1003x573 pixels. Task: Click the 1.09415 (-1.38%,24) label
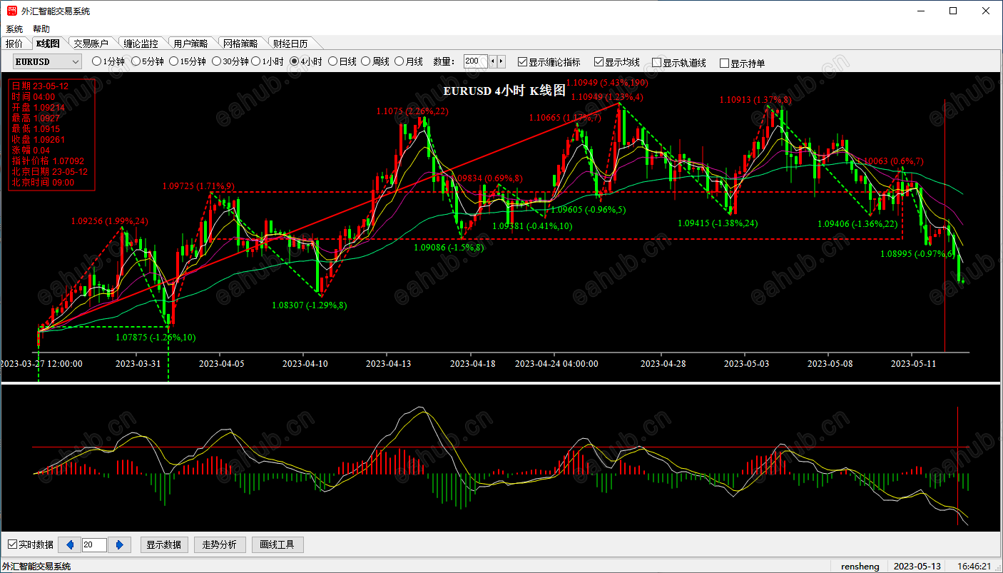pyautogui.click(x=718, y=223)
